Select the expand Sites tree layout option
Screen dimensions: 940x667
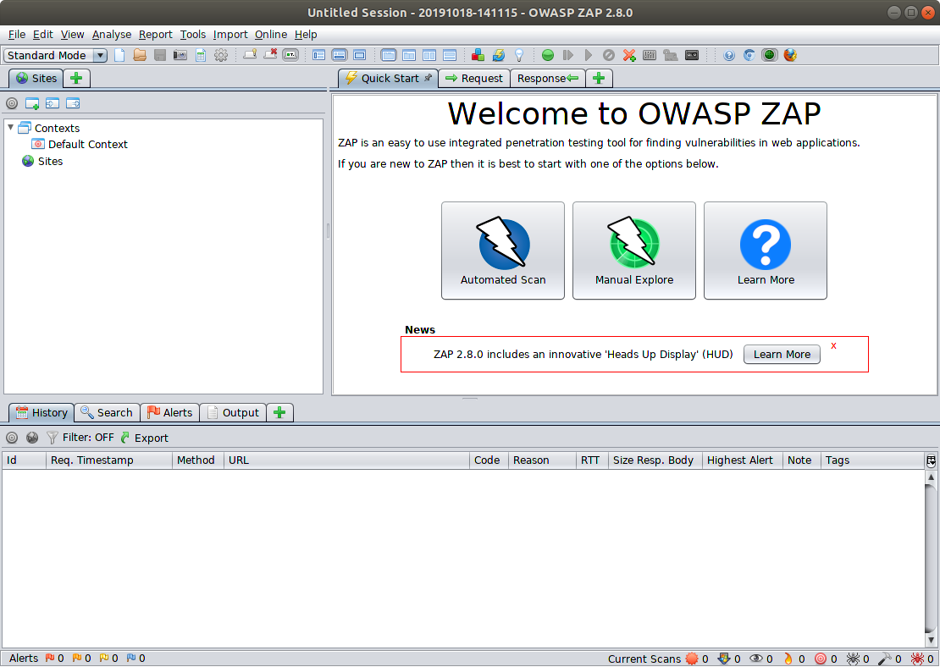(x=319, y=55)
